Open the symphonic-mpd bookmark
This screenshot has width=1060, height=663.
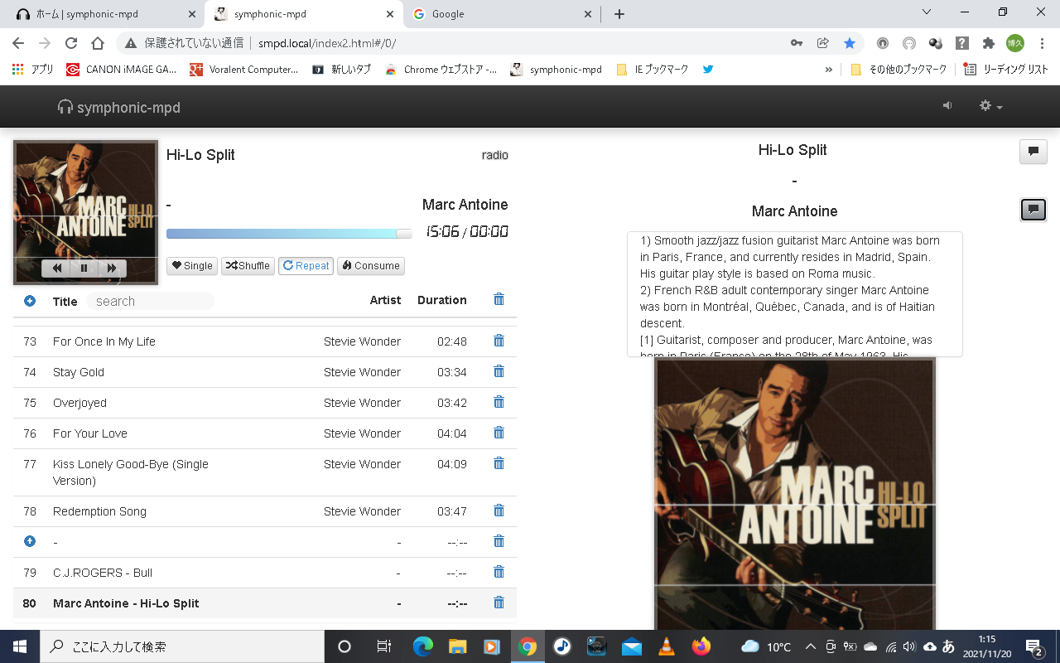pyautogui.click(x=556, y=70)
